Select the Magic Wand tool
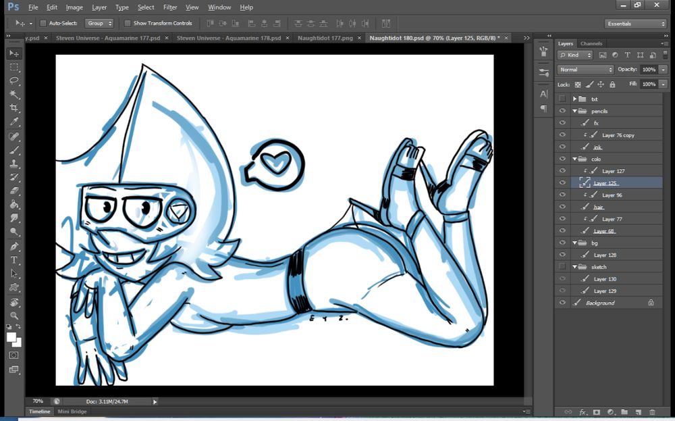Image resolution: width=675 pixels, height=421 pixels. (x=14, y=95)
